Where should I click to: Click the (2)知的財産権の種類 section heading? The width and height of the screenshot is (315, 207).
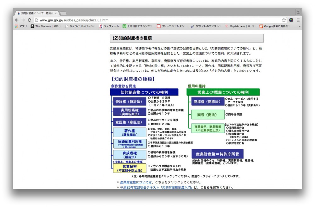pyautogui.click(x=186, y=38)
